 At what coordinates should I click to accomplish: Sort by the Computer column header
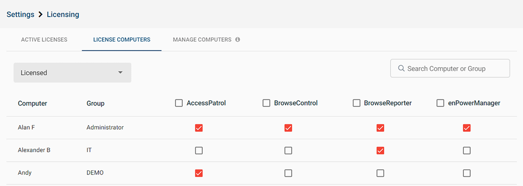coord(32,104)
